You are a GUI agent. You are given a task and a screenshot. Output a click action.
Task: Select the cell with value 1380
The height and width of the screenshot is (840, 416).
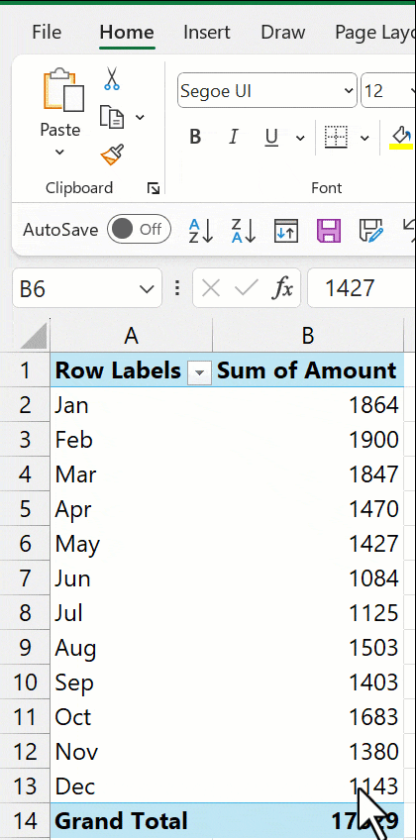point(308,752)
